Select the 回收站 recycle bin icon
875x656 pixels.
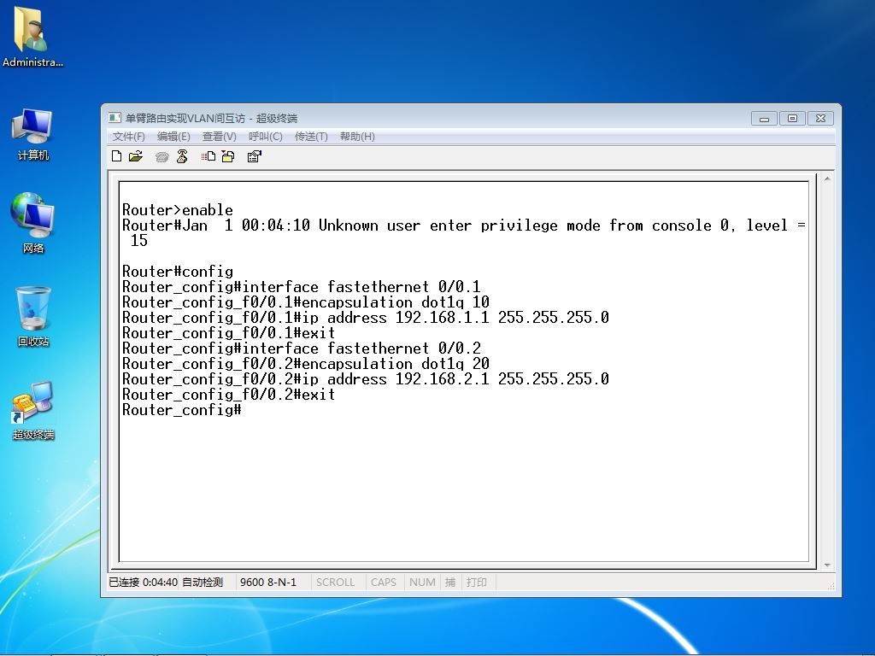[33, 317]
